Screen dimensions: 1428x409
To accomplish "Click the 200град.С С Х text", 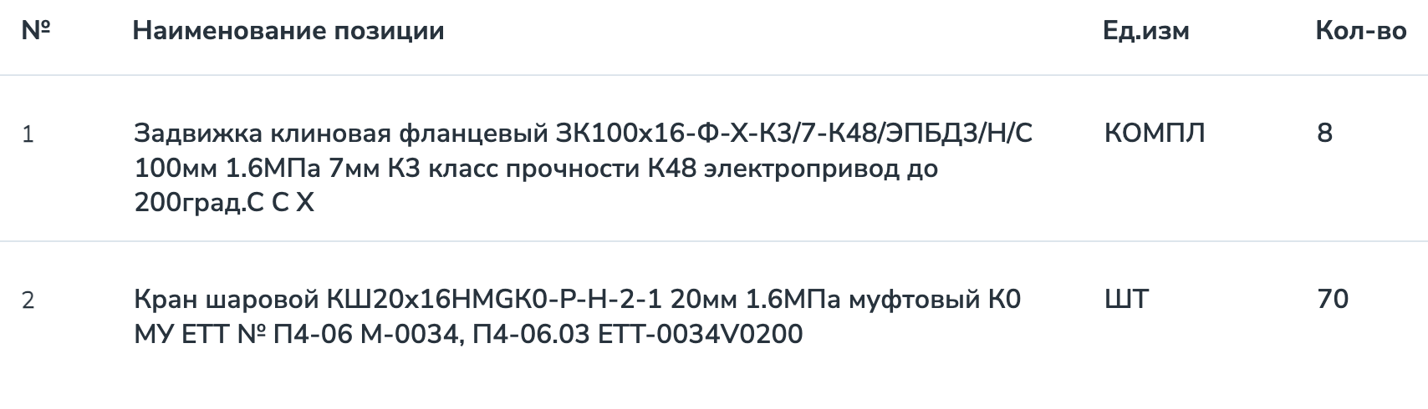I will pos(224,203).
